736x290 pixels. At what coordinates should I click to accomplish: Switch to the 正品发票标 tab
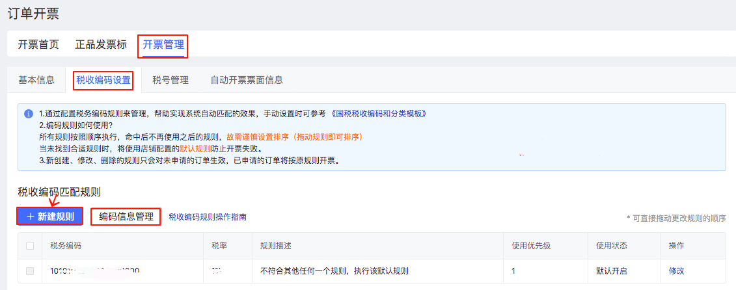click(101, 45)
